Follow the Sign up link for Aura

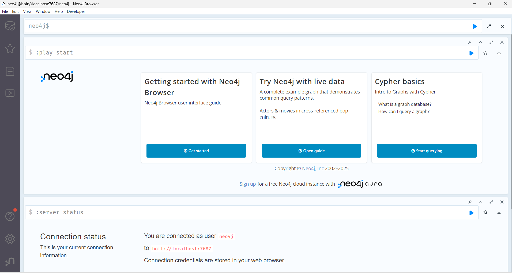pos(248,184)
